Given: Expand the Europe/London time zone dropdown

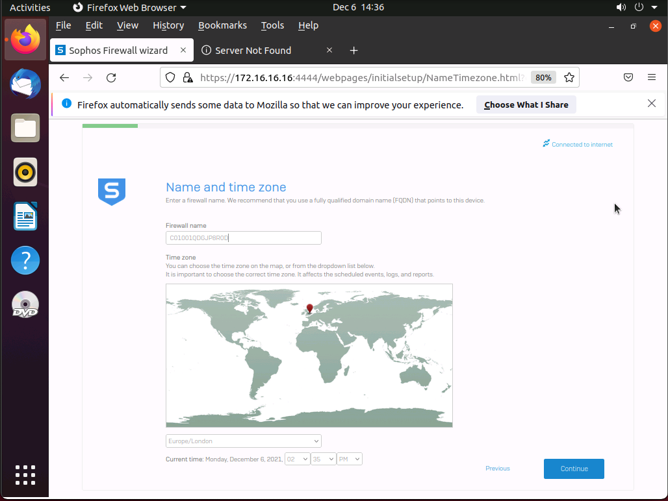Looking at the screenshot, I should [244, 441].
